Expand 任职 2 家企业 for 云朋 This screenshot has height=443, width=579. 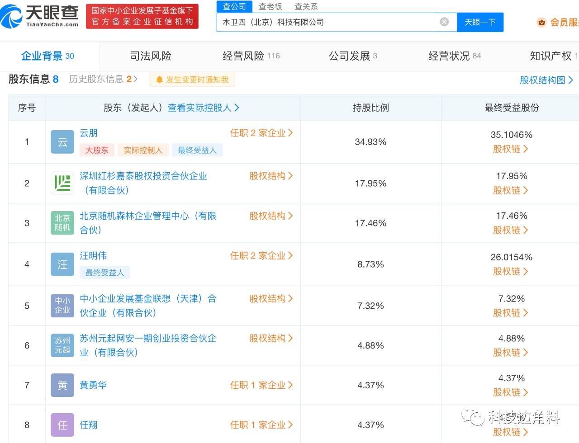261,133
